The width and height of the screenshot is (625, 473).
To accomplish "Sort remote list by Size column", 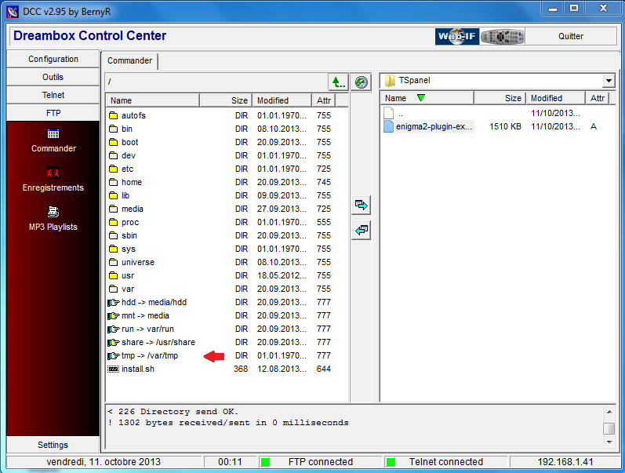I will point(226,100).
